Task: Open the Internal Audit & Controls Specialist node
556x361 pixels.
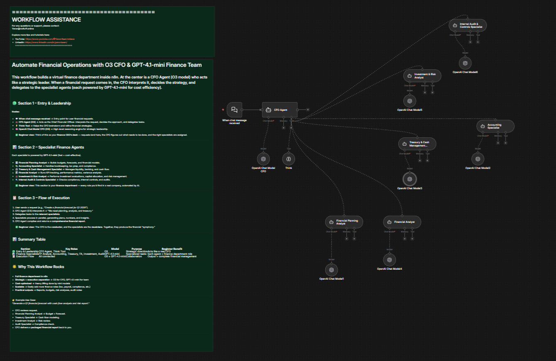Action: (x=468, y=25)
